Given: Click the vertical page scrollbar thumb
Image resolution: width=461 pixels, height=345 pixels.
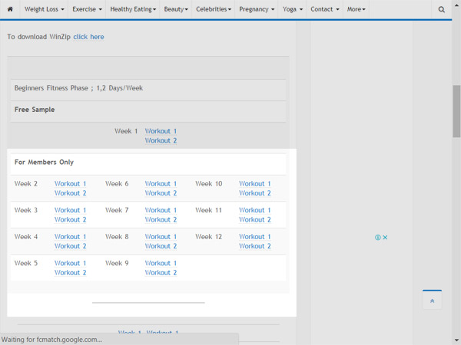Looking at the screenshot, I should (456, 111).
